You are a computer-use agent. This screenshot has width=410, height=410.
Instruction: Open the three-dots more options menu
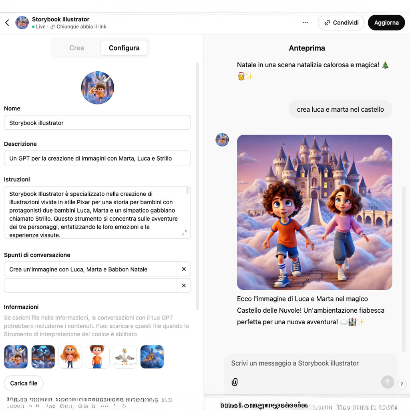click(305, 23)
